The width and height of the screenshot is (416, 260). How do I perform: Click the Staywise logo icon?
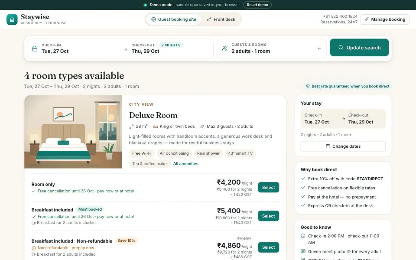click(x=12, y=19)
